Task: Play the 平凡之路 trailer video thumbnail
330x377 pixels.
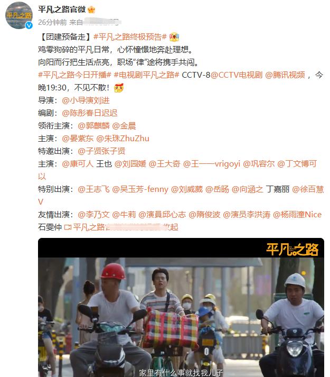Action: [x=181, y=307]
